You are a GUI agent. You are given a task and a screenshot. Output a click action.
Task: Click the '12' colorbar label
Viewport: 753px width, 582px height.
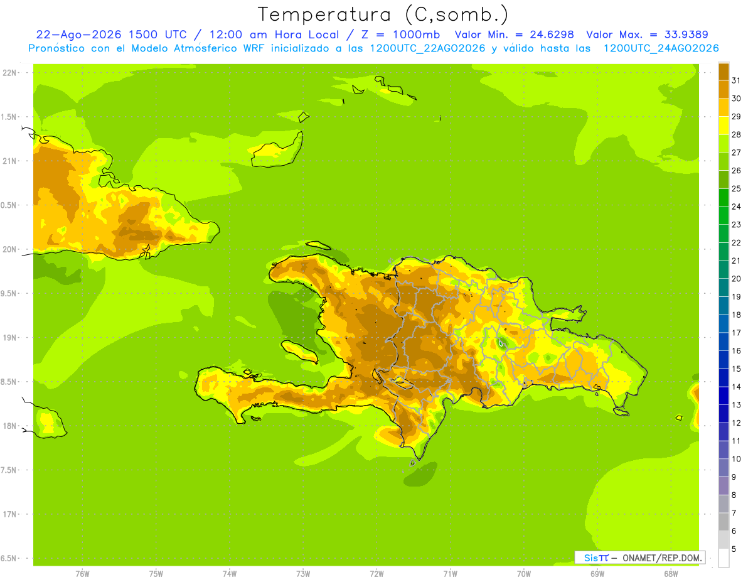coord(736,423)
